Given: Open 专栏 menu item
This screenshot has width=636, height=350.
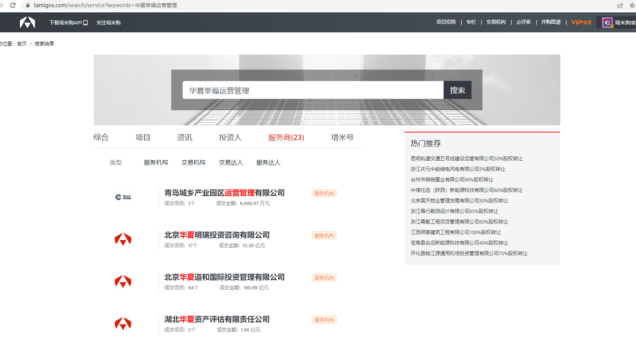Looking at the screenshot, I should 471,22.
